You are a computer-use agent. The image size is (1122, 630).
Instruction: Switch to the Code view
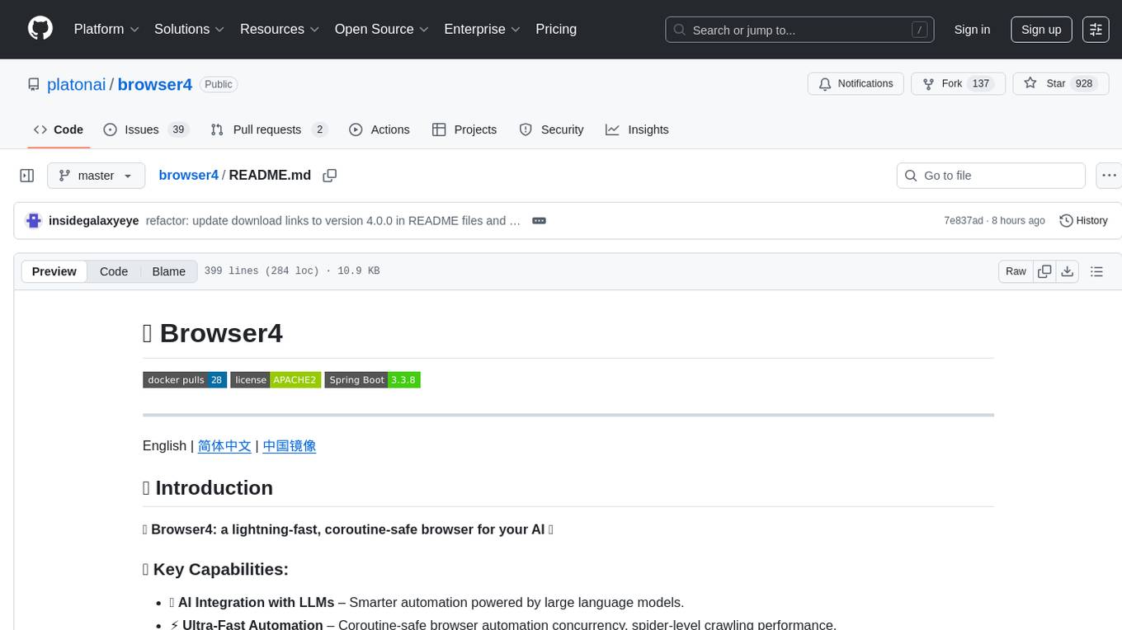pyautogui.click(x=114, y=271)
